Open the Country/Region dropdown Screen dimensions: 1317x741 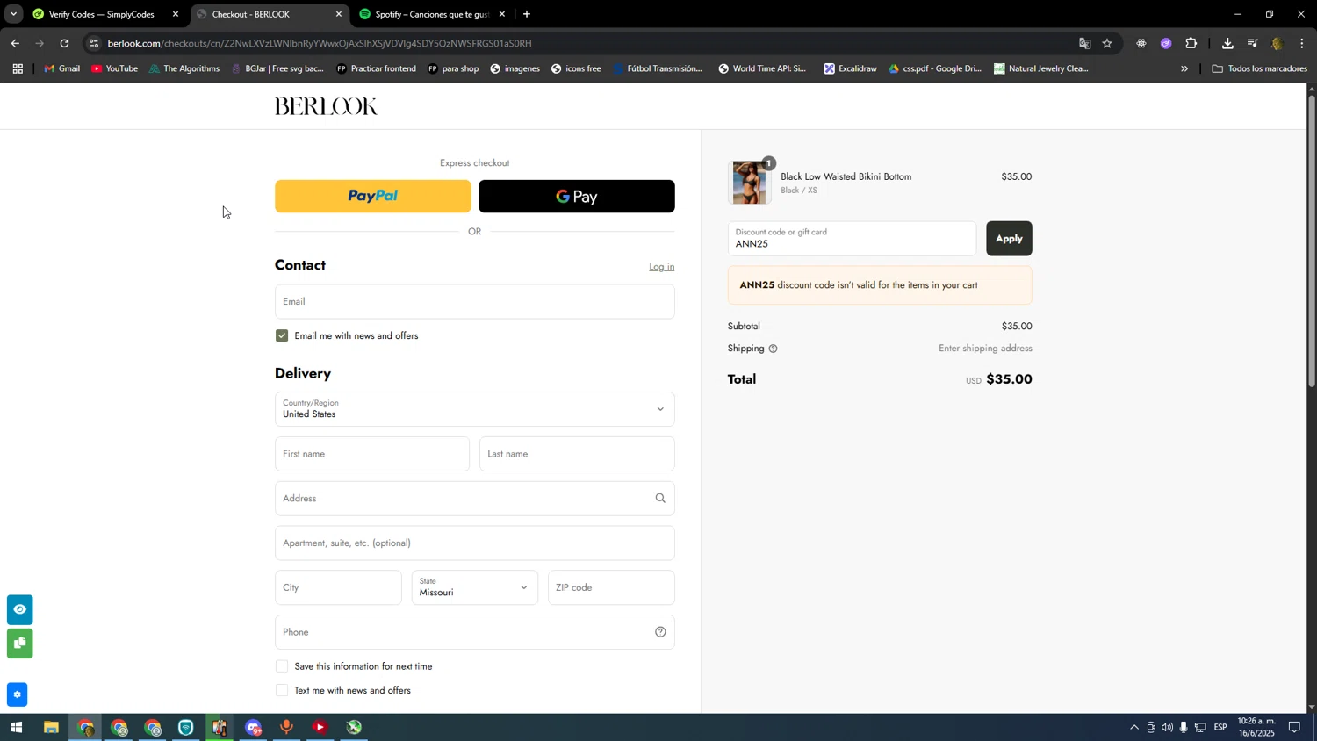pos(475,409)
